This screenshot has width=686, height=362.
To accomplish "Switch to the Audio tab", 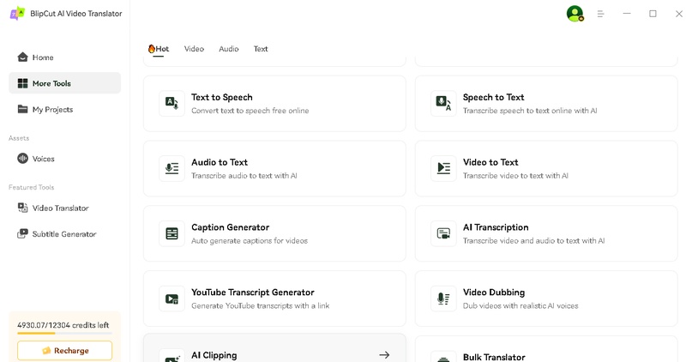I will [229, 49].
